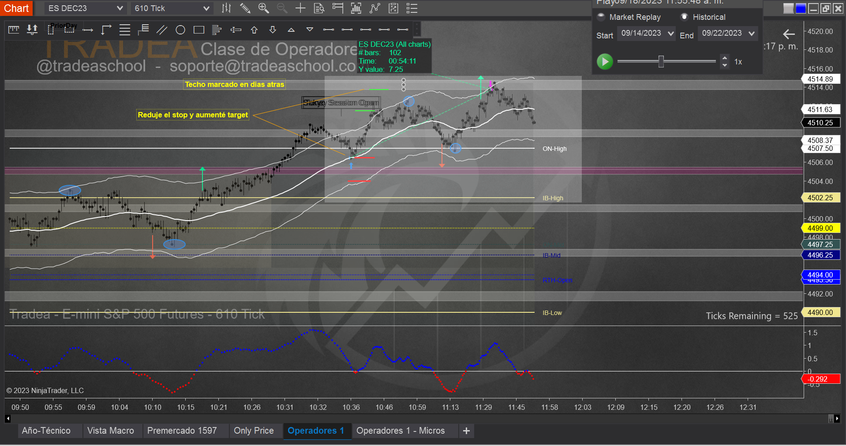Toggle the chart trader panel icon
The image size is (846, 446).
tap(337, 8)
